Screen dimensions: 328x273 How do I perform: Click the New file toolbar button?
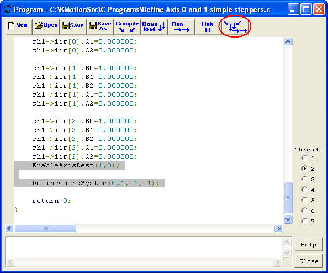(x=19, y=27)
